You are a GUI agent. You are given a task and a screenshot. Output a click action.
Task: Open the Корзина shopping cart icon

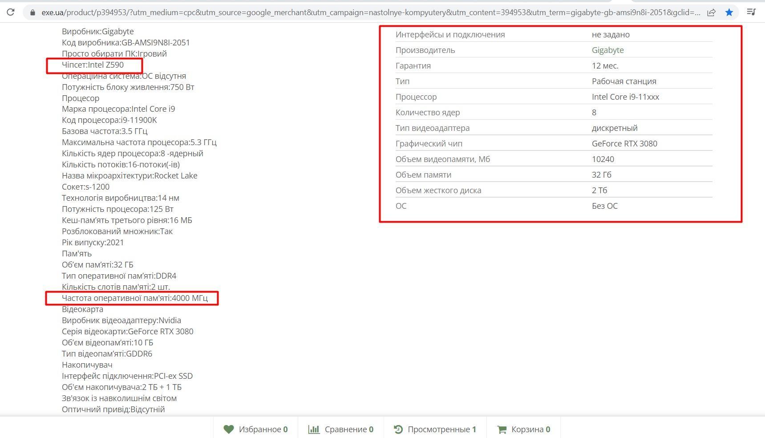[502, 429]
